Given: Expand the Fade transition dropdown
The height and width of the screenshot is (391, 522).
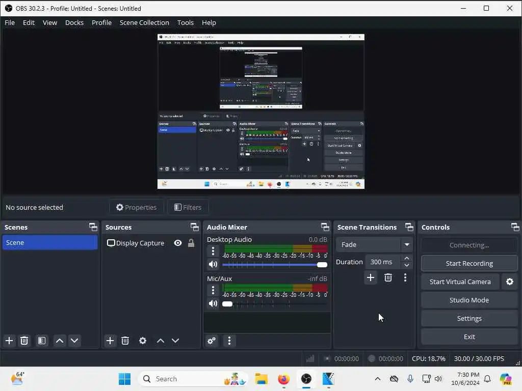Looking at the screenshot, I should click(407, 245).
